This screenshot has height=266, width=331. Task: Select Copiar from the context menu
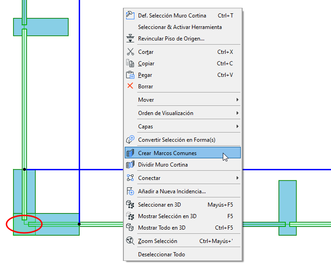183,64
